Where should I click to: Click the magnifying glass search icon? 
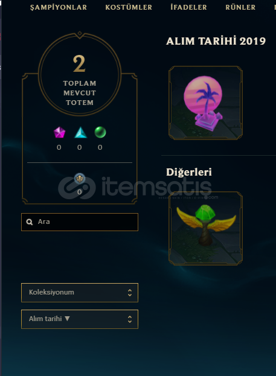[x=29, y=222]
